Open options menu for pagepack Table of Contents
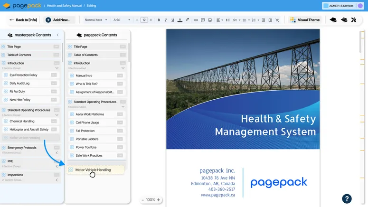Viewport: 368px width, 207px height. tap(123, 55)
